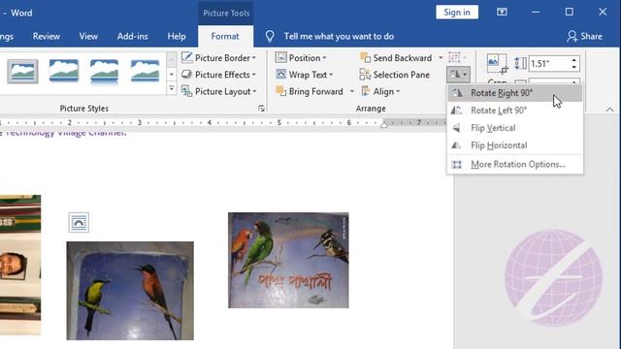Expand Send Backward dropdown arrow

[x=441, y=58]
